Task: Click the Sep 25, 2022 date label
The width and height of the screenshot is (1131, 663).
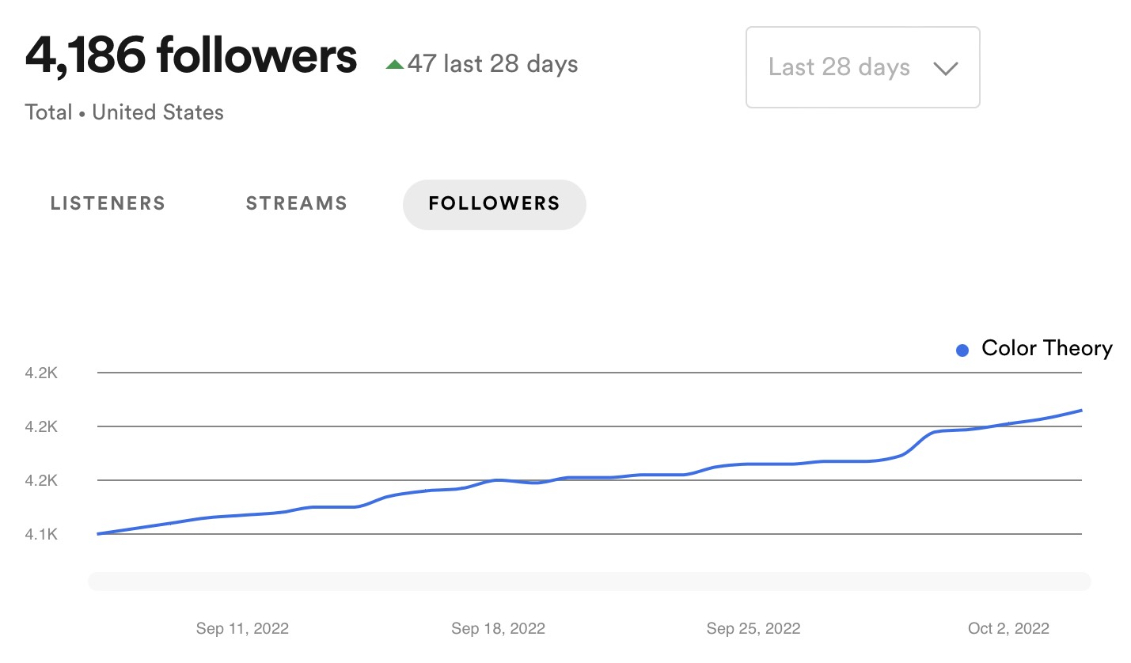Action: click(x=753, y=629)
